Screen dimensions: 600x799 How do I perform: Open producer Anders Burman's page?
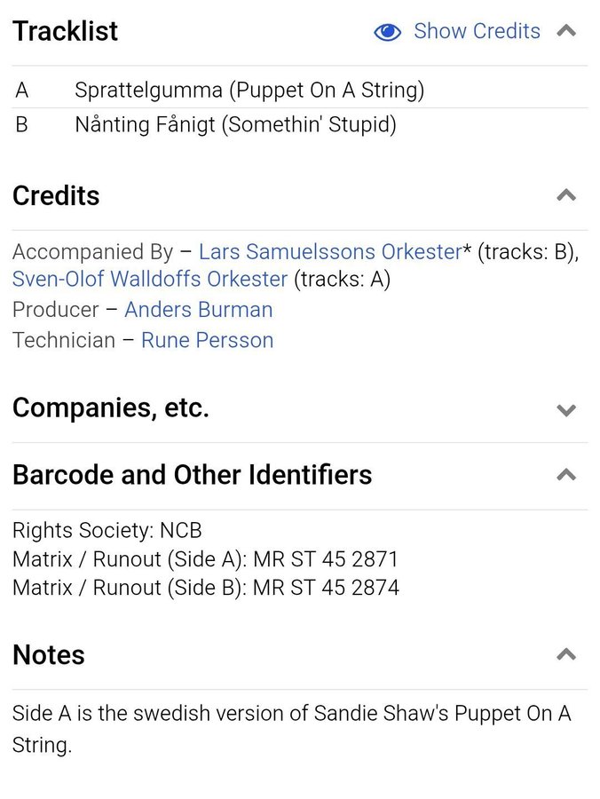click(x=198, y=310)
